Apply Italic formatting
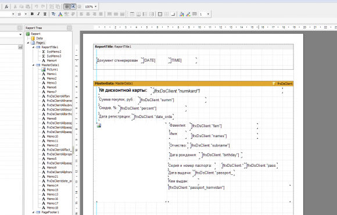 coord(38,14)
